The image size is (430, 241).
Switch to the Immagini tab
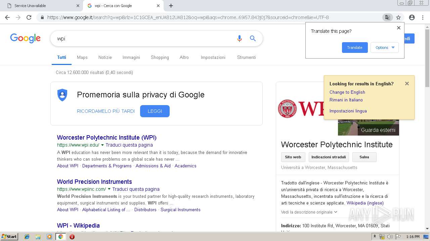pos(131,57)
